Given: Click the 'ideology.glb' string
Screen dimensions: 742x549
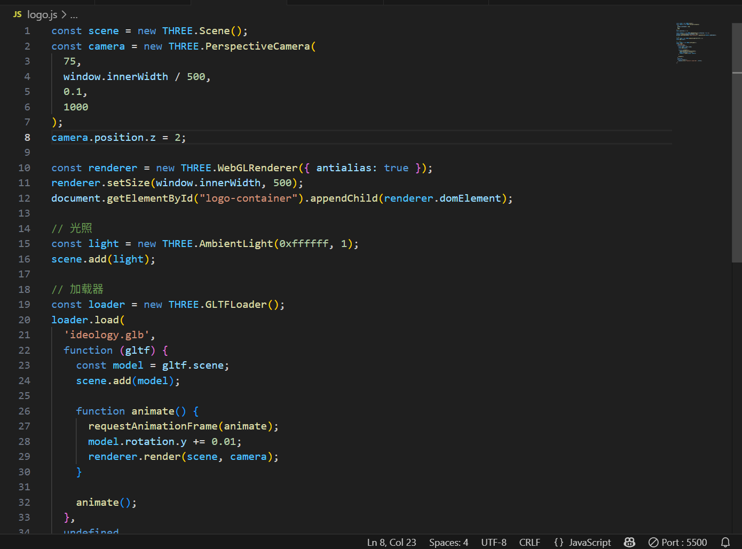Looking at the screenshot, I should pos(107,335).
